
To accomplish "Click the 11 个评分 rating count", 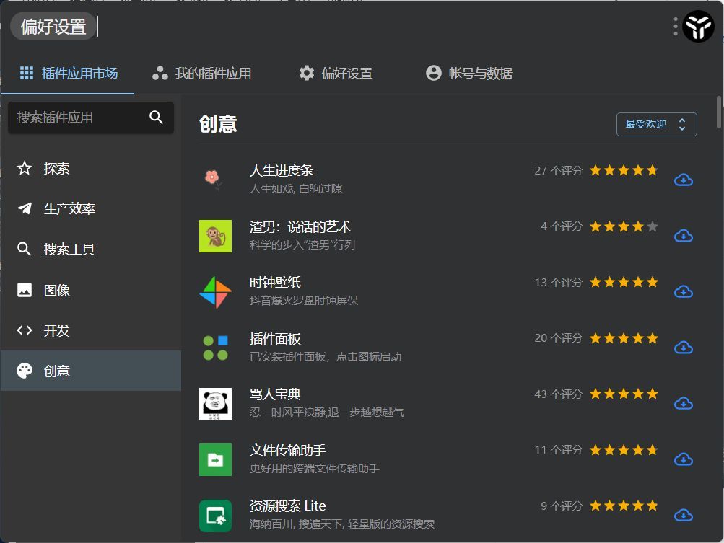I will point(558,450).
